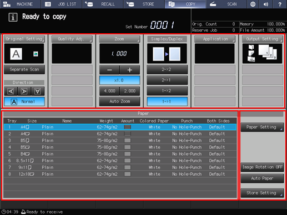Click the speaker volume icon
The image size is (287, 215).
click(266, 4)
